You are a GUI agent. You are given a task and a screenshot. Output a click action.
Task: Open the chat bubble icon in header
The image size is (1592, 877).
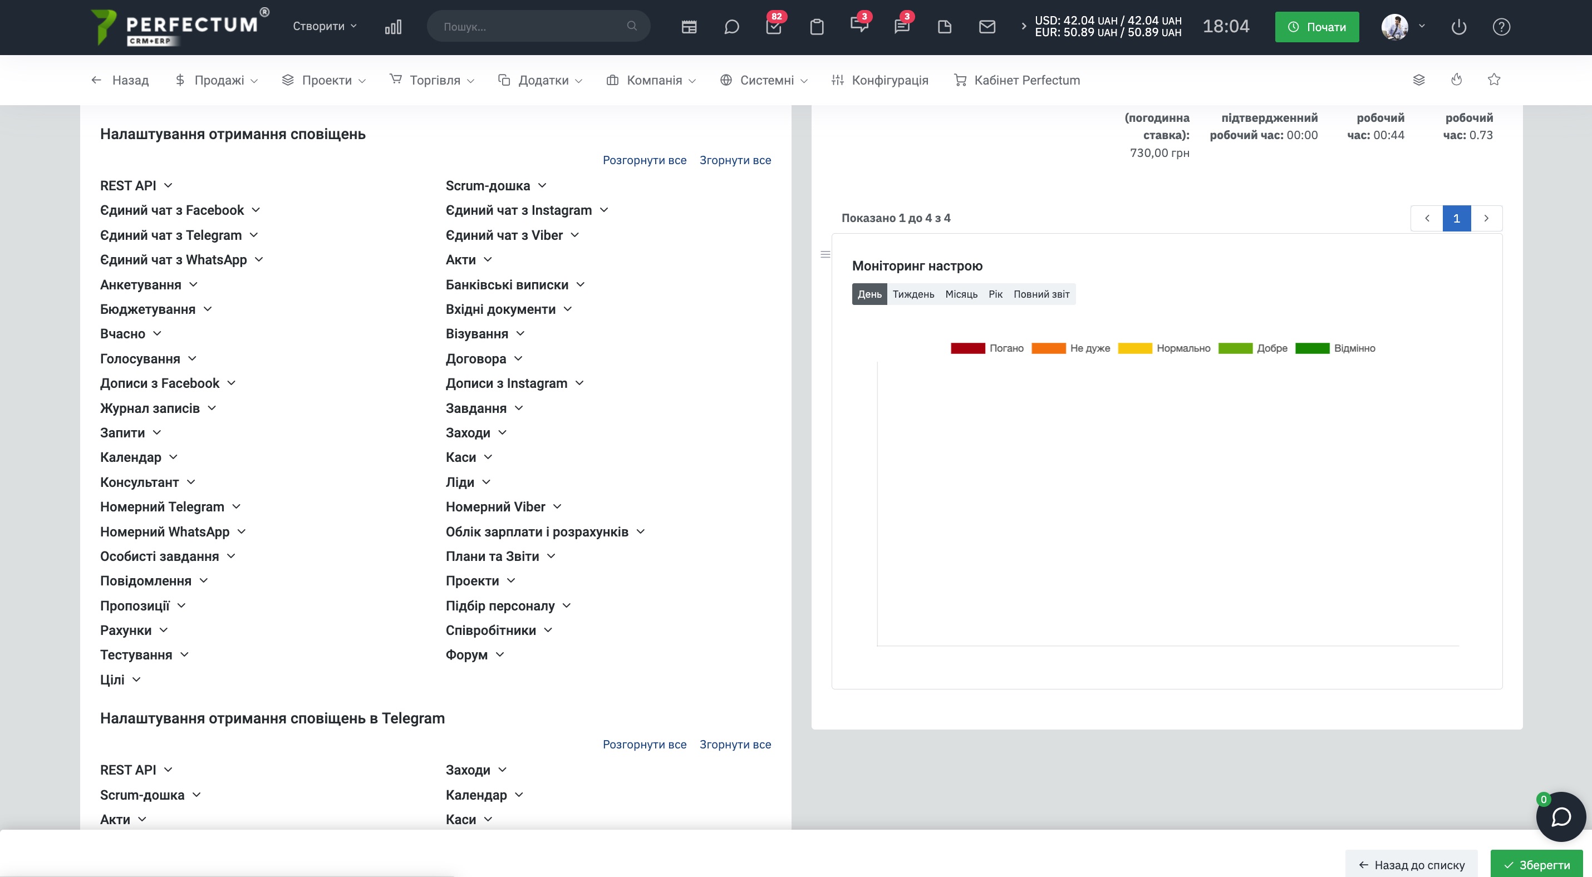point(731,27)
